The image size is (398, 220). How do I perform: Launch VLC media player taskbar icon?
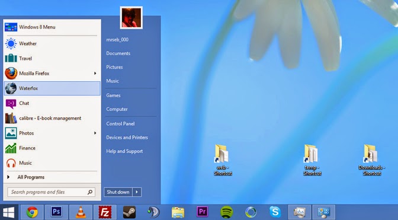tap(81, 212)
